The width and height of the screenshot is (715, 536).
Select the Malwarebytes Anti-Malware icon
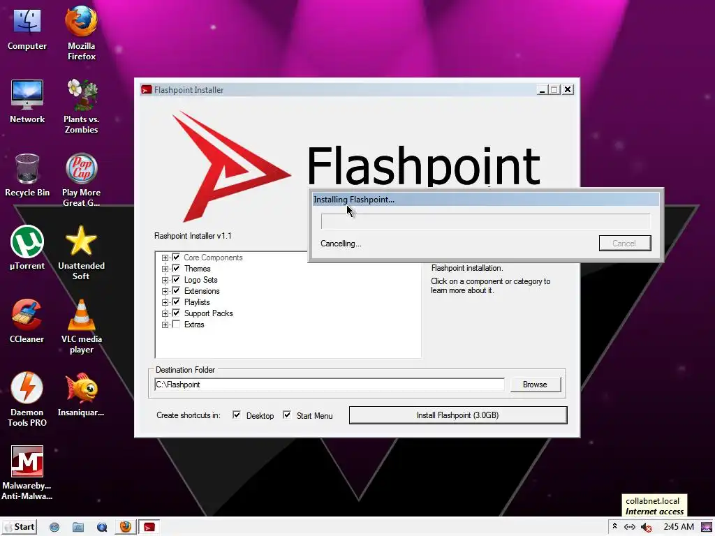click(x=27, y=473)
